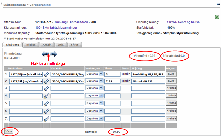Open Verktegund dropdown in row 1
The height and width of the screenshot is (136, 221).
click(x=94, y=74)
